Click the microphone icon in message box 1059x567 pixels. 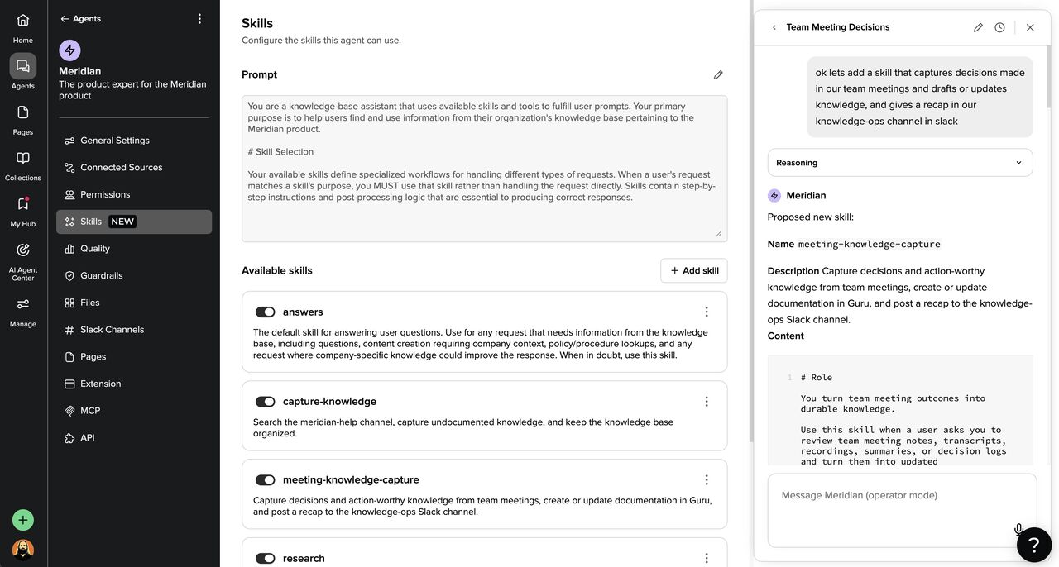pos(1018,530)
